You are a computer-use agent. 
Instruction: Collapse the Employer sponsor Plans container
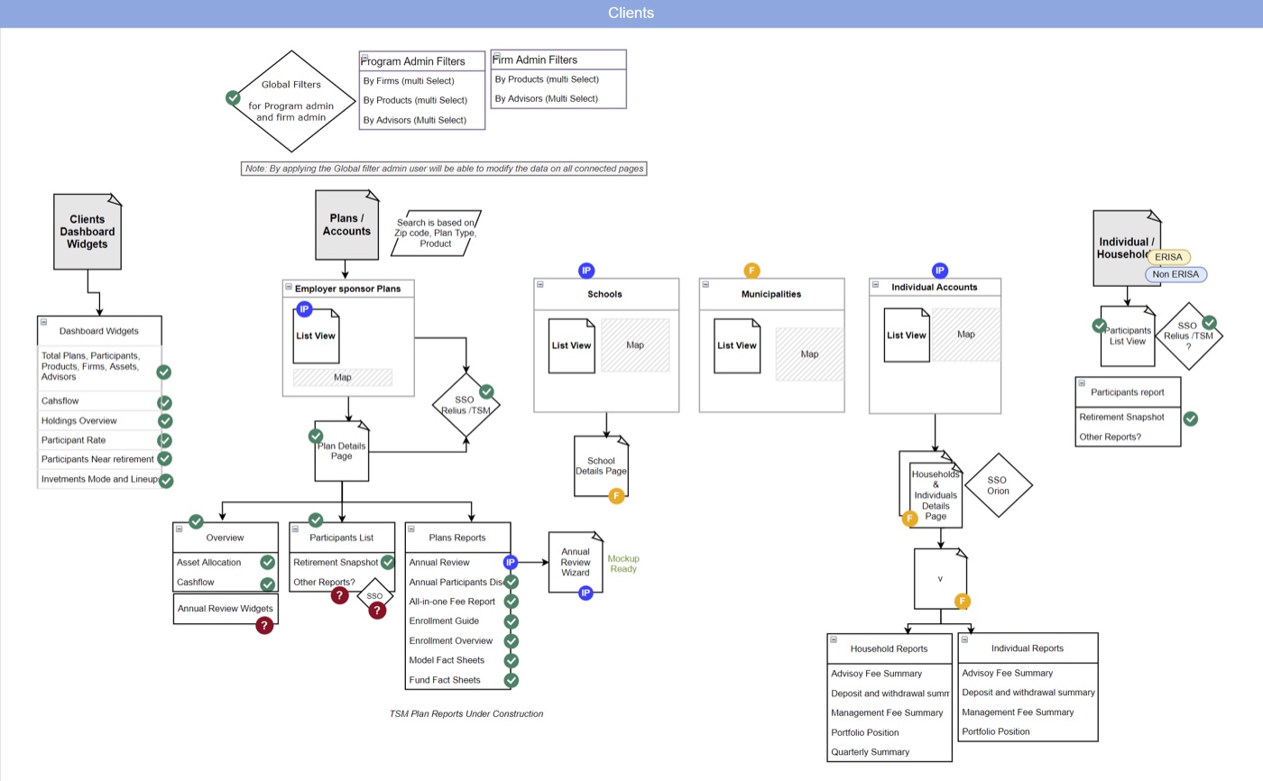289,288
